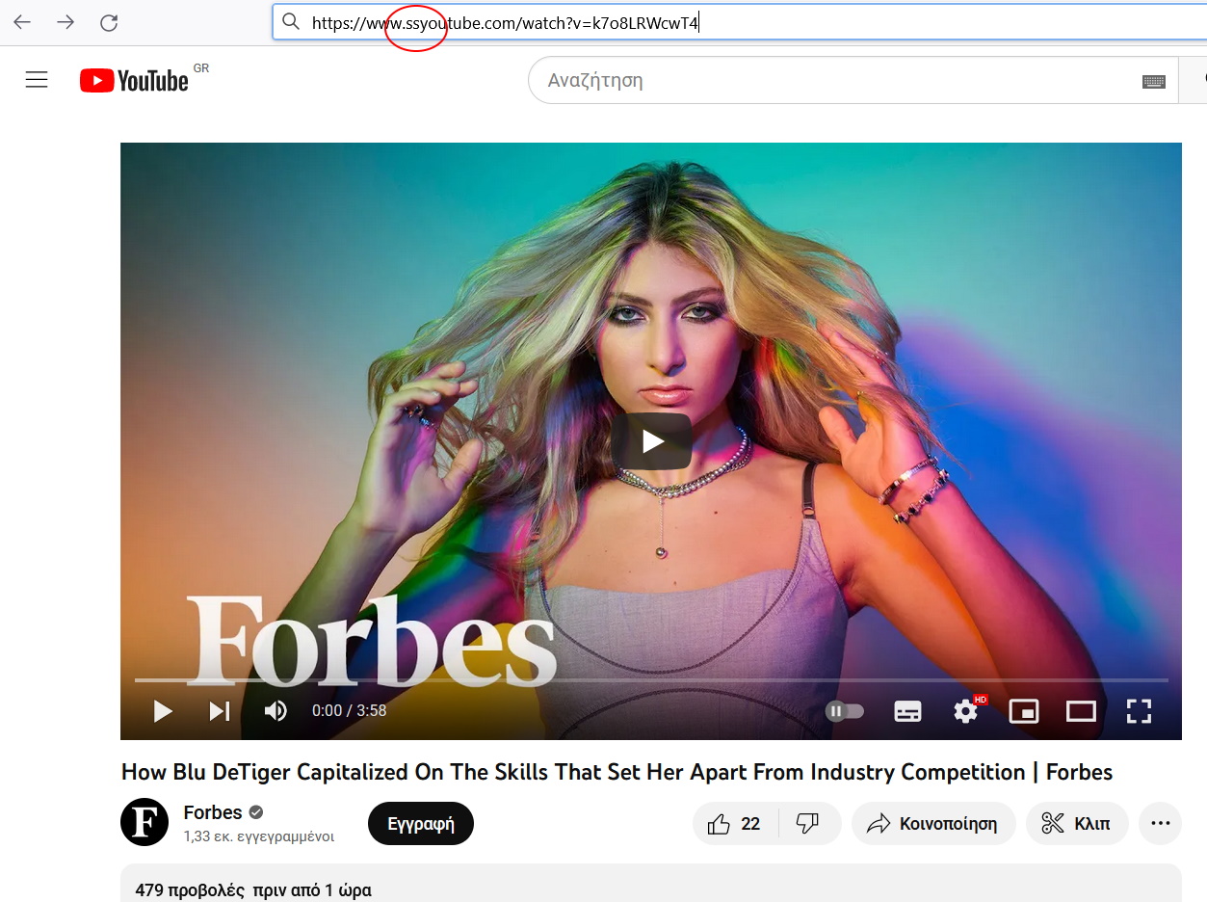Image resolution: width=1207 pixels, height=902 pixels.
Task: Open the player settings gear
Action: pyautogui.click(x=966, y=711)
